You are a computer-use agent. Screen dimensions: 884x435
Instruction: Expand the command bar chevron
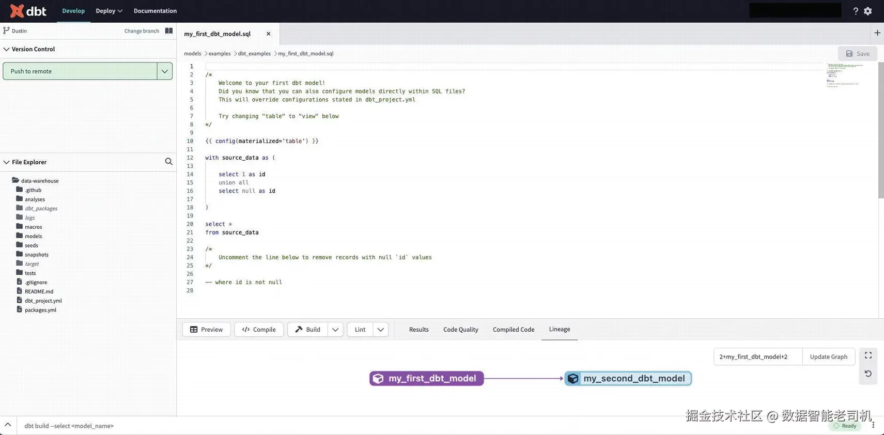pyautogui.click(x=8, y=425)
